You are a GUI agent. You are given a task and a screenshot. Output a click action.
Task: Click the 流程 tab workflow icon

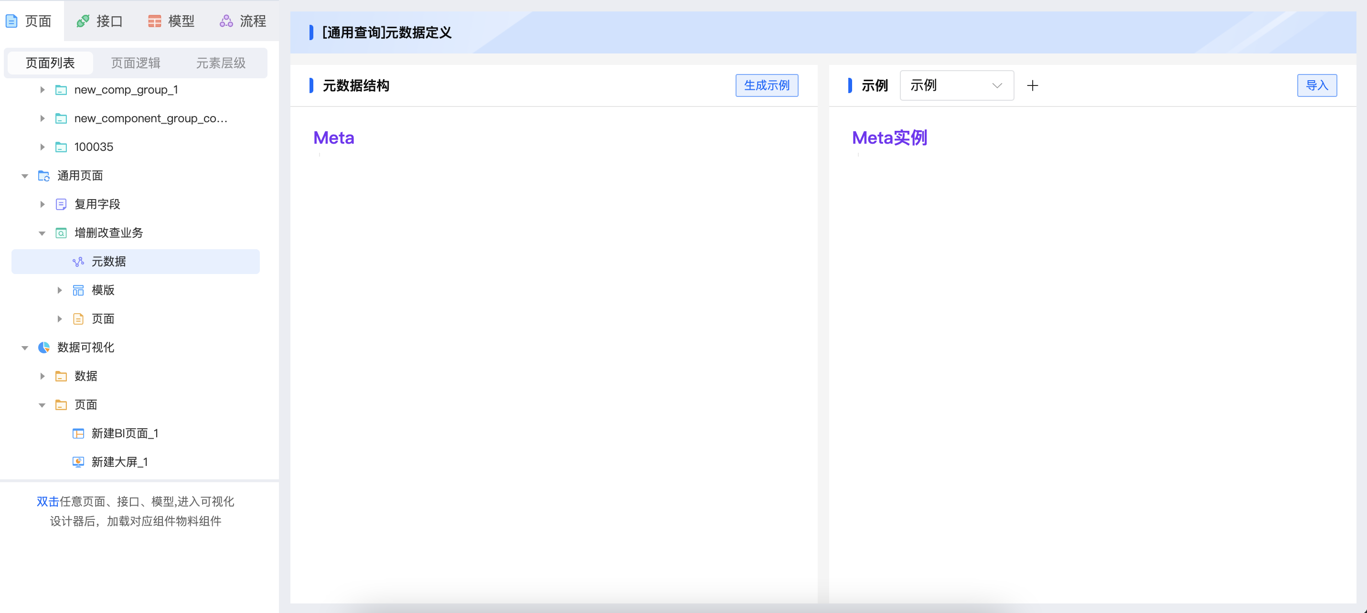tap(226, 21)
